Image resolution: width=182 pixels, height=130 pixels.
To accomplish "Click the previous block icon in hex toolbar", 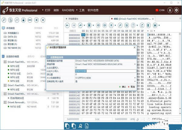I will (x=98, y=25).
